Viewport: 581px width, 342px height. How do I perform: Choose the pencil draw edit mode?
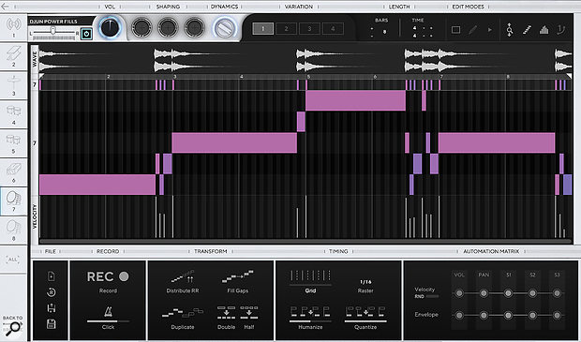pyautogui.click(x=473, y=30)
